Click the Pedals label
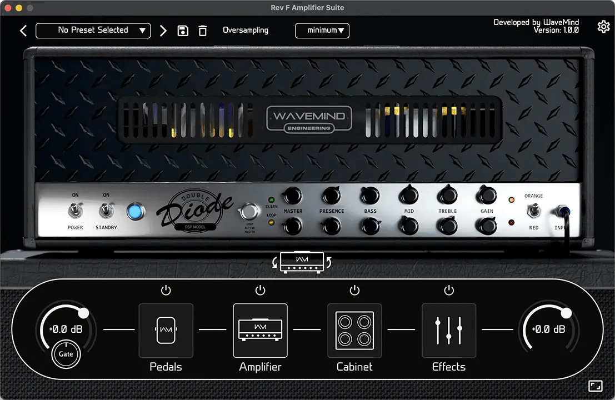The height and width of the screenshot is (400, 615). pos(166,367)
